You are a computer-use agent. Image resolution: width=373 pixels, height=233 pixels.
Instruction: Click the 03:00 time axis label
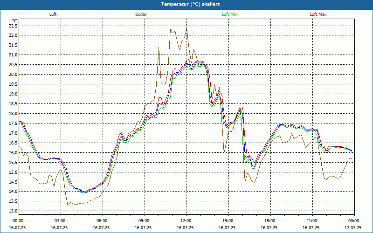[61, 221]
